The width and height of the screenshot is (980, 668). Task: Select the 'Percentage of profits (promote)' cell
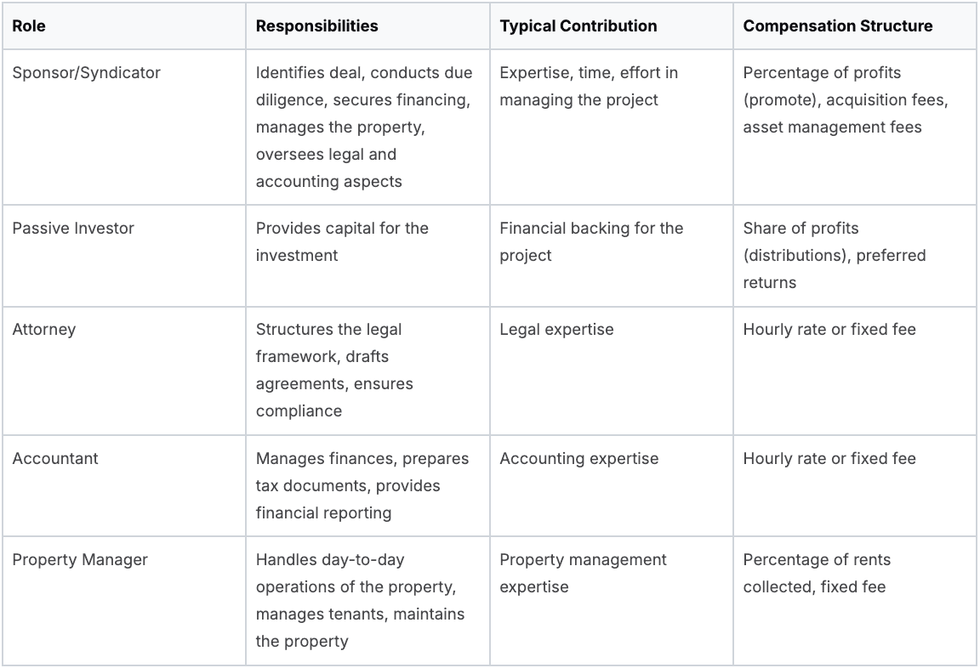(845, 100)
